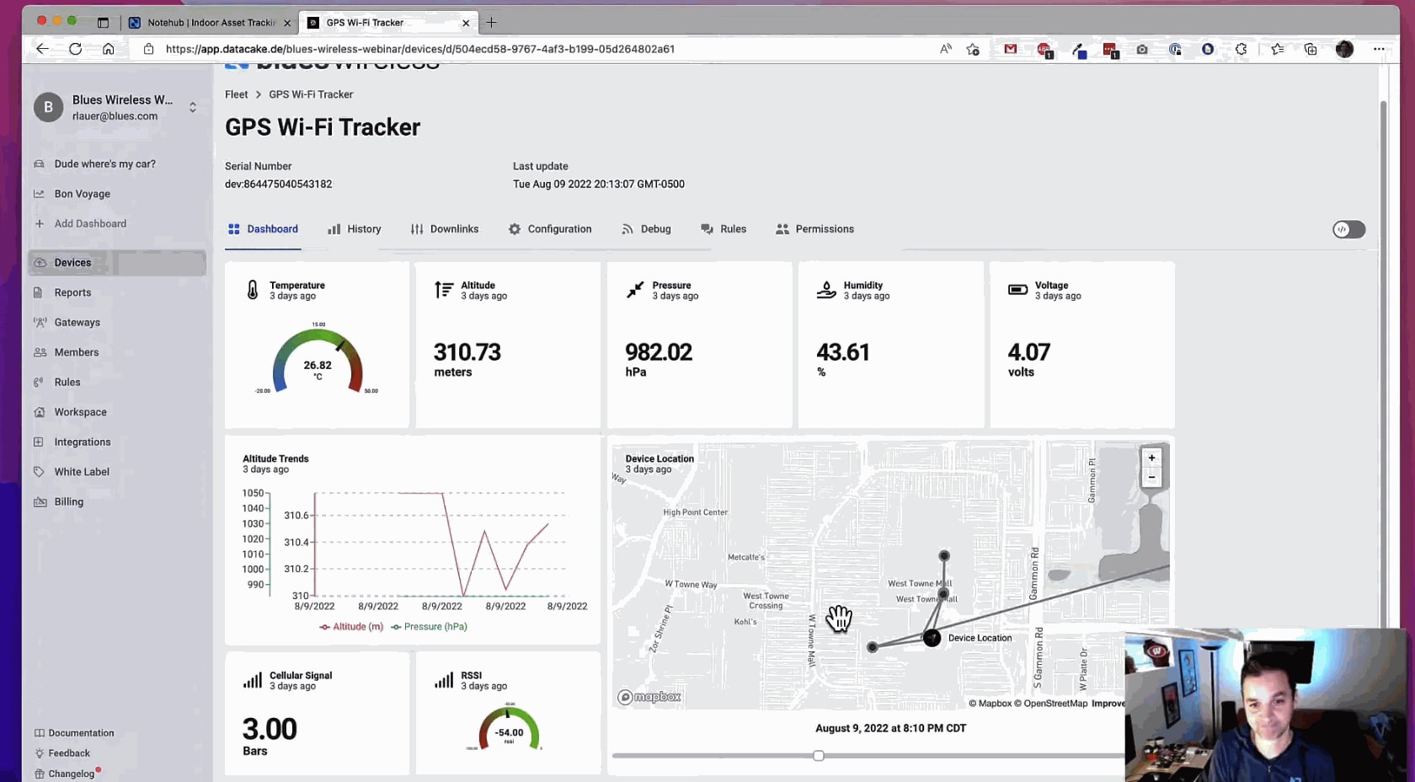Viewport: 1415px width, 782px height.
Task: Click the address bar URL field
Action: [x=539, y=49]
